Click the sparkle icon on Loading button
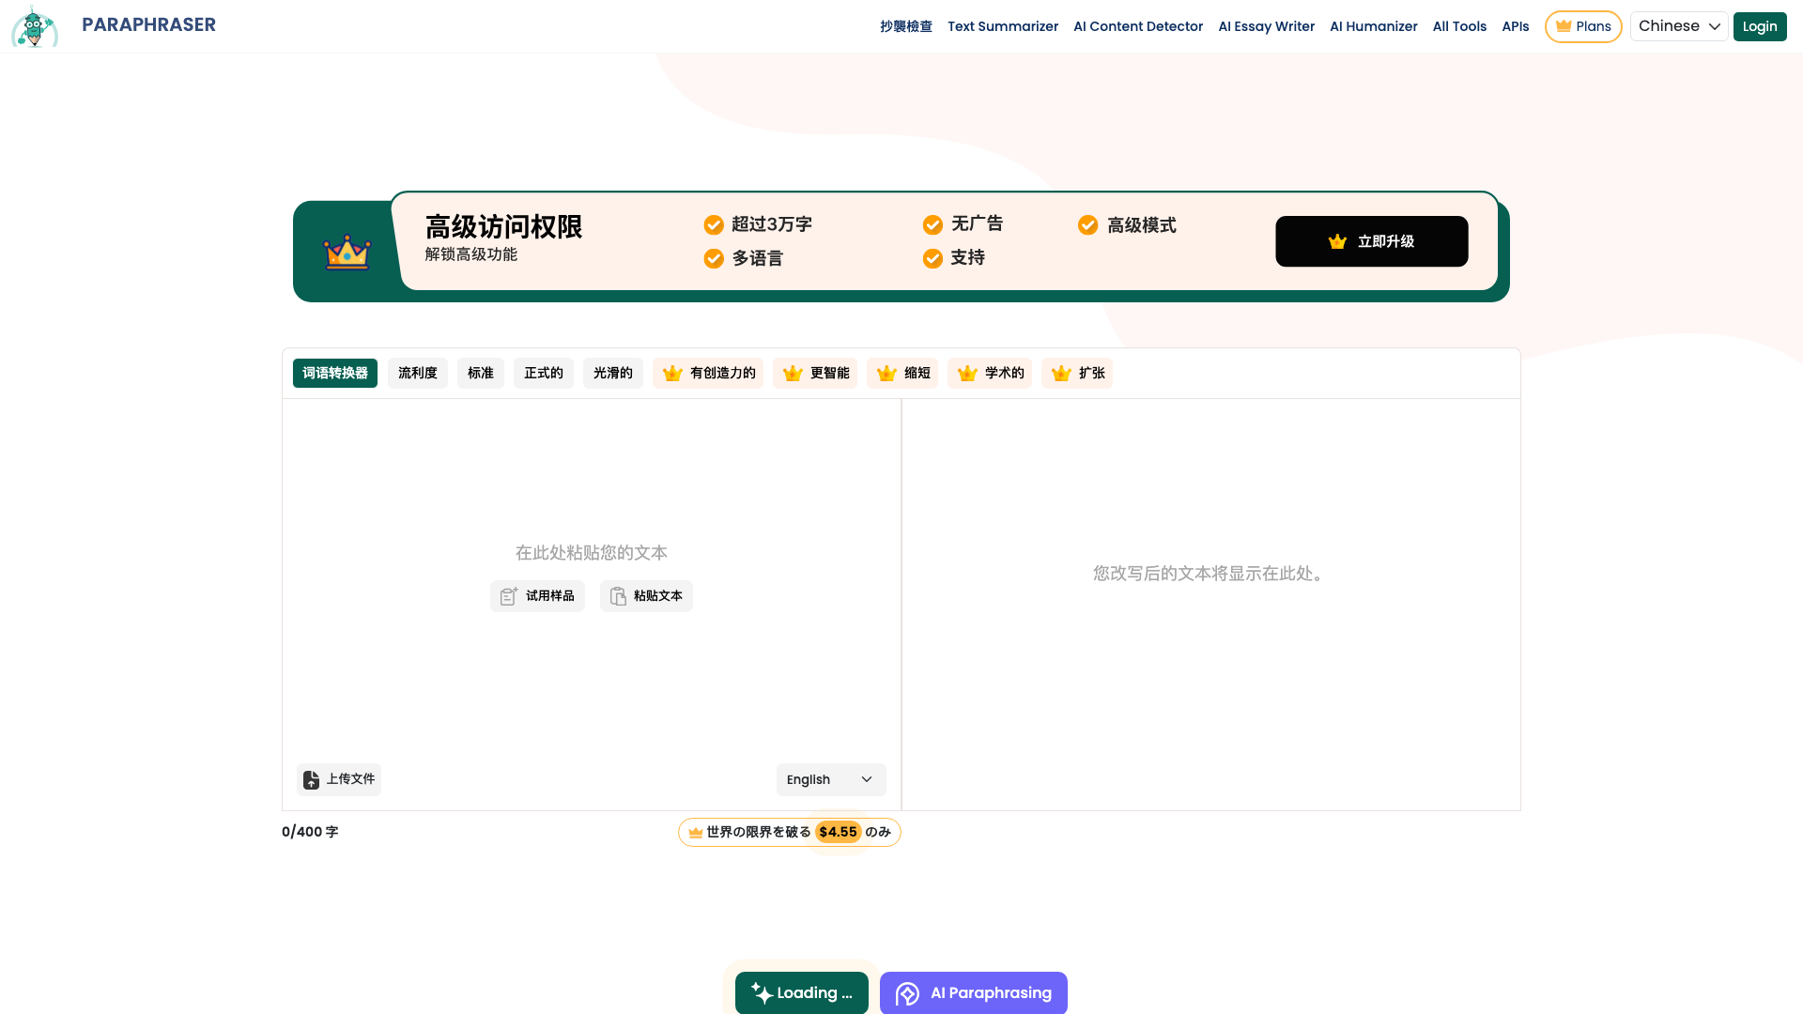This screenshot has height=1014, width=1803. click(x=762, y=992)
